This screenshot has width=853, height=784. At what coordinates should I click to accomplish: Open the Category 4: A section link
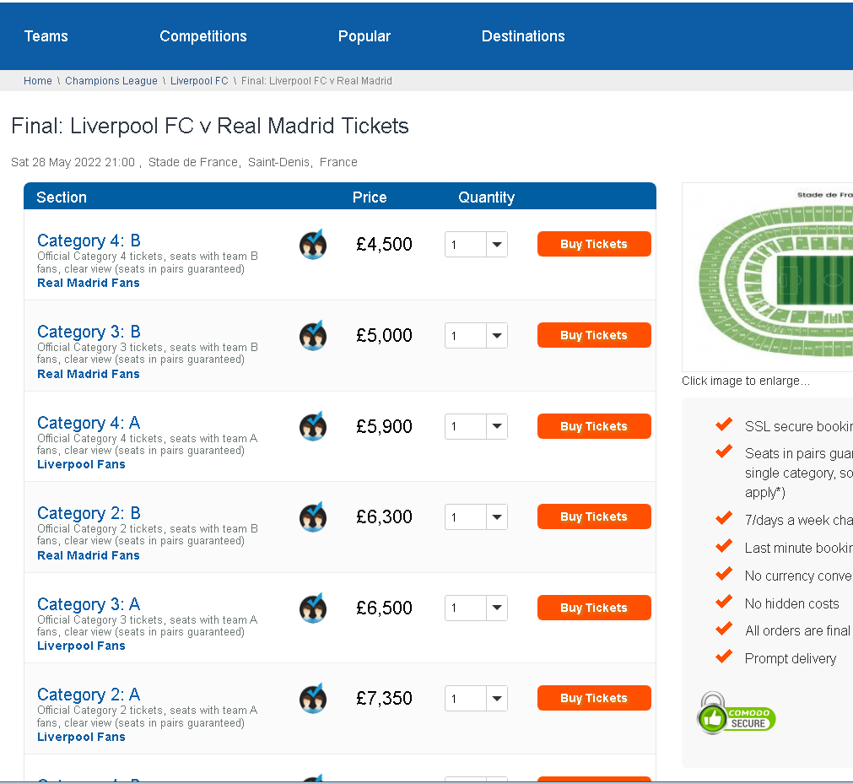coord(89,423)
